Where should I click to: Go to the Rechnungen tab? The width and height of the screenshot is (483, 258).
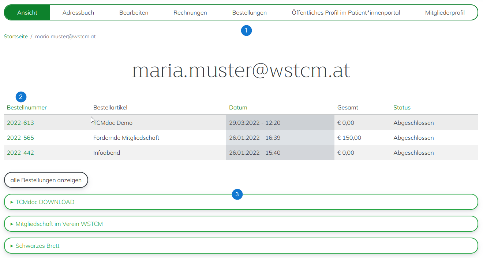point(190,13)
